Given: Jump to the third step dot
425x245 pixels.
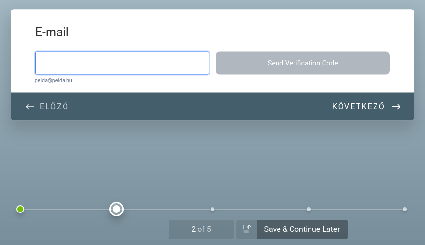Looking at the screenshot, I should coord(212,209).
